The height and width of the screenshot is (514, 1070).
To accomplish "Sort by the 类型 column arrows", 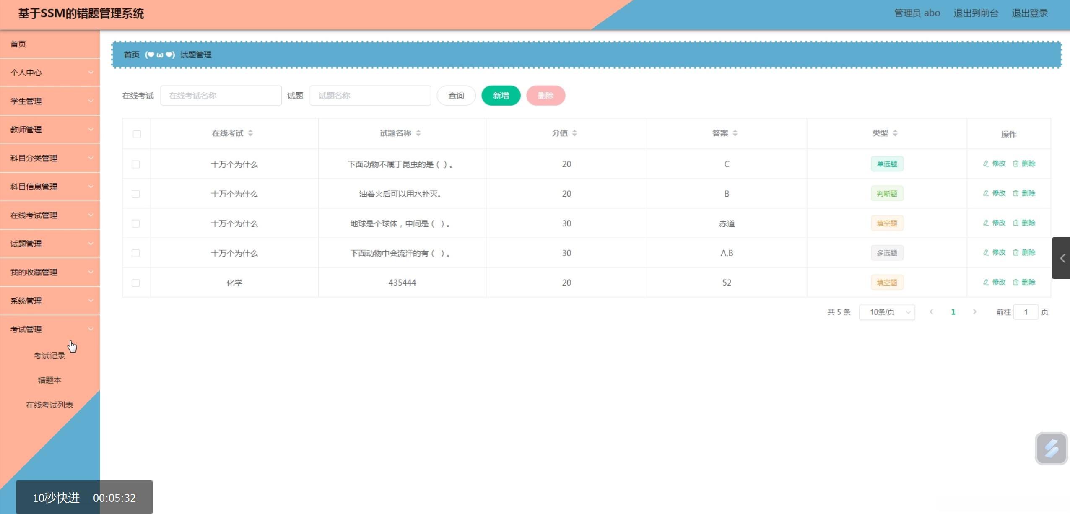I will point(895,133).
